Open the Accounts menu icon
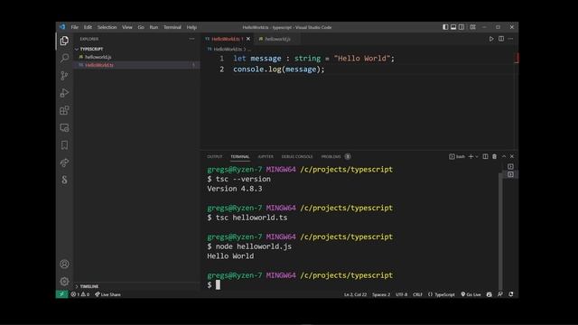This screenshot has width=578, height=325. (x=64, y=264)
